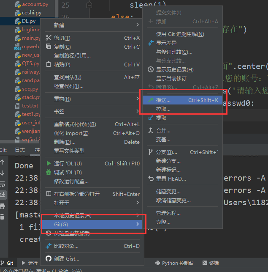Open the 终端 tool window tab

coord(211,263)
